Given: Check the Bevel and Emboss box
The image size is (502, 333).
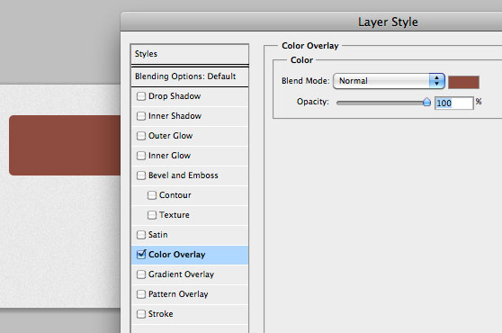Looking at the screenshot, I should click(141, 175).
